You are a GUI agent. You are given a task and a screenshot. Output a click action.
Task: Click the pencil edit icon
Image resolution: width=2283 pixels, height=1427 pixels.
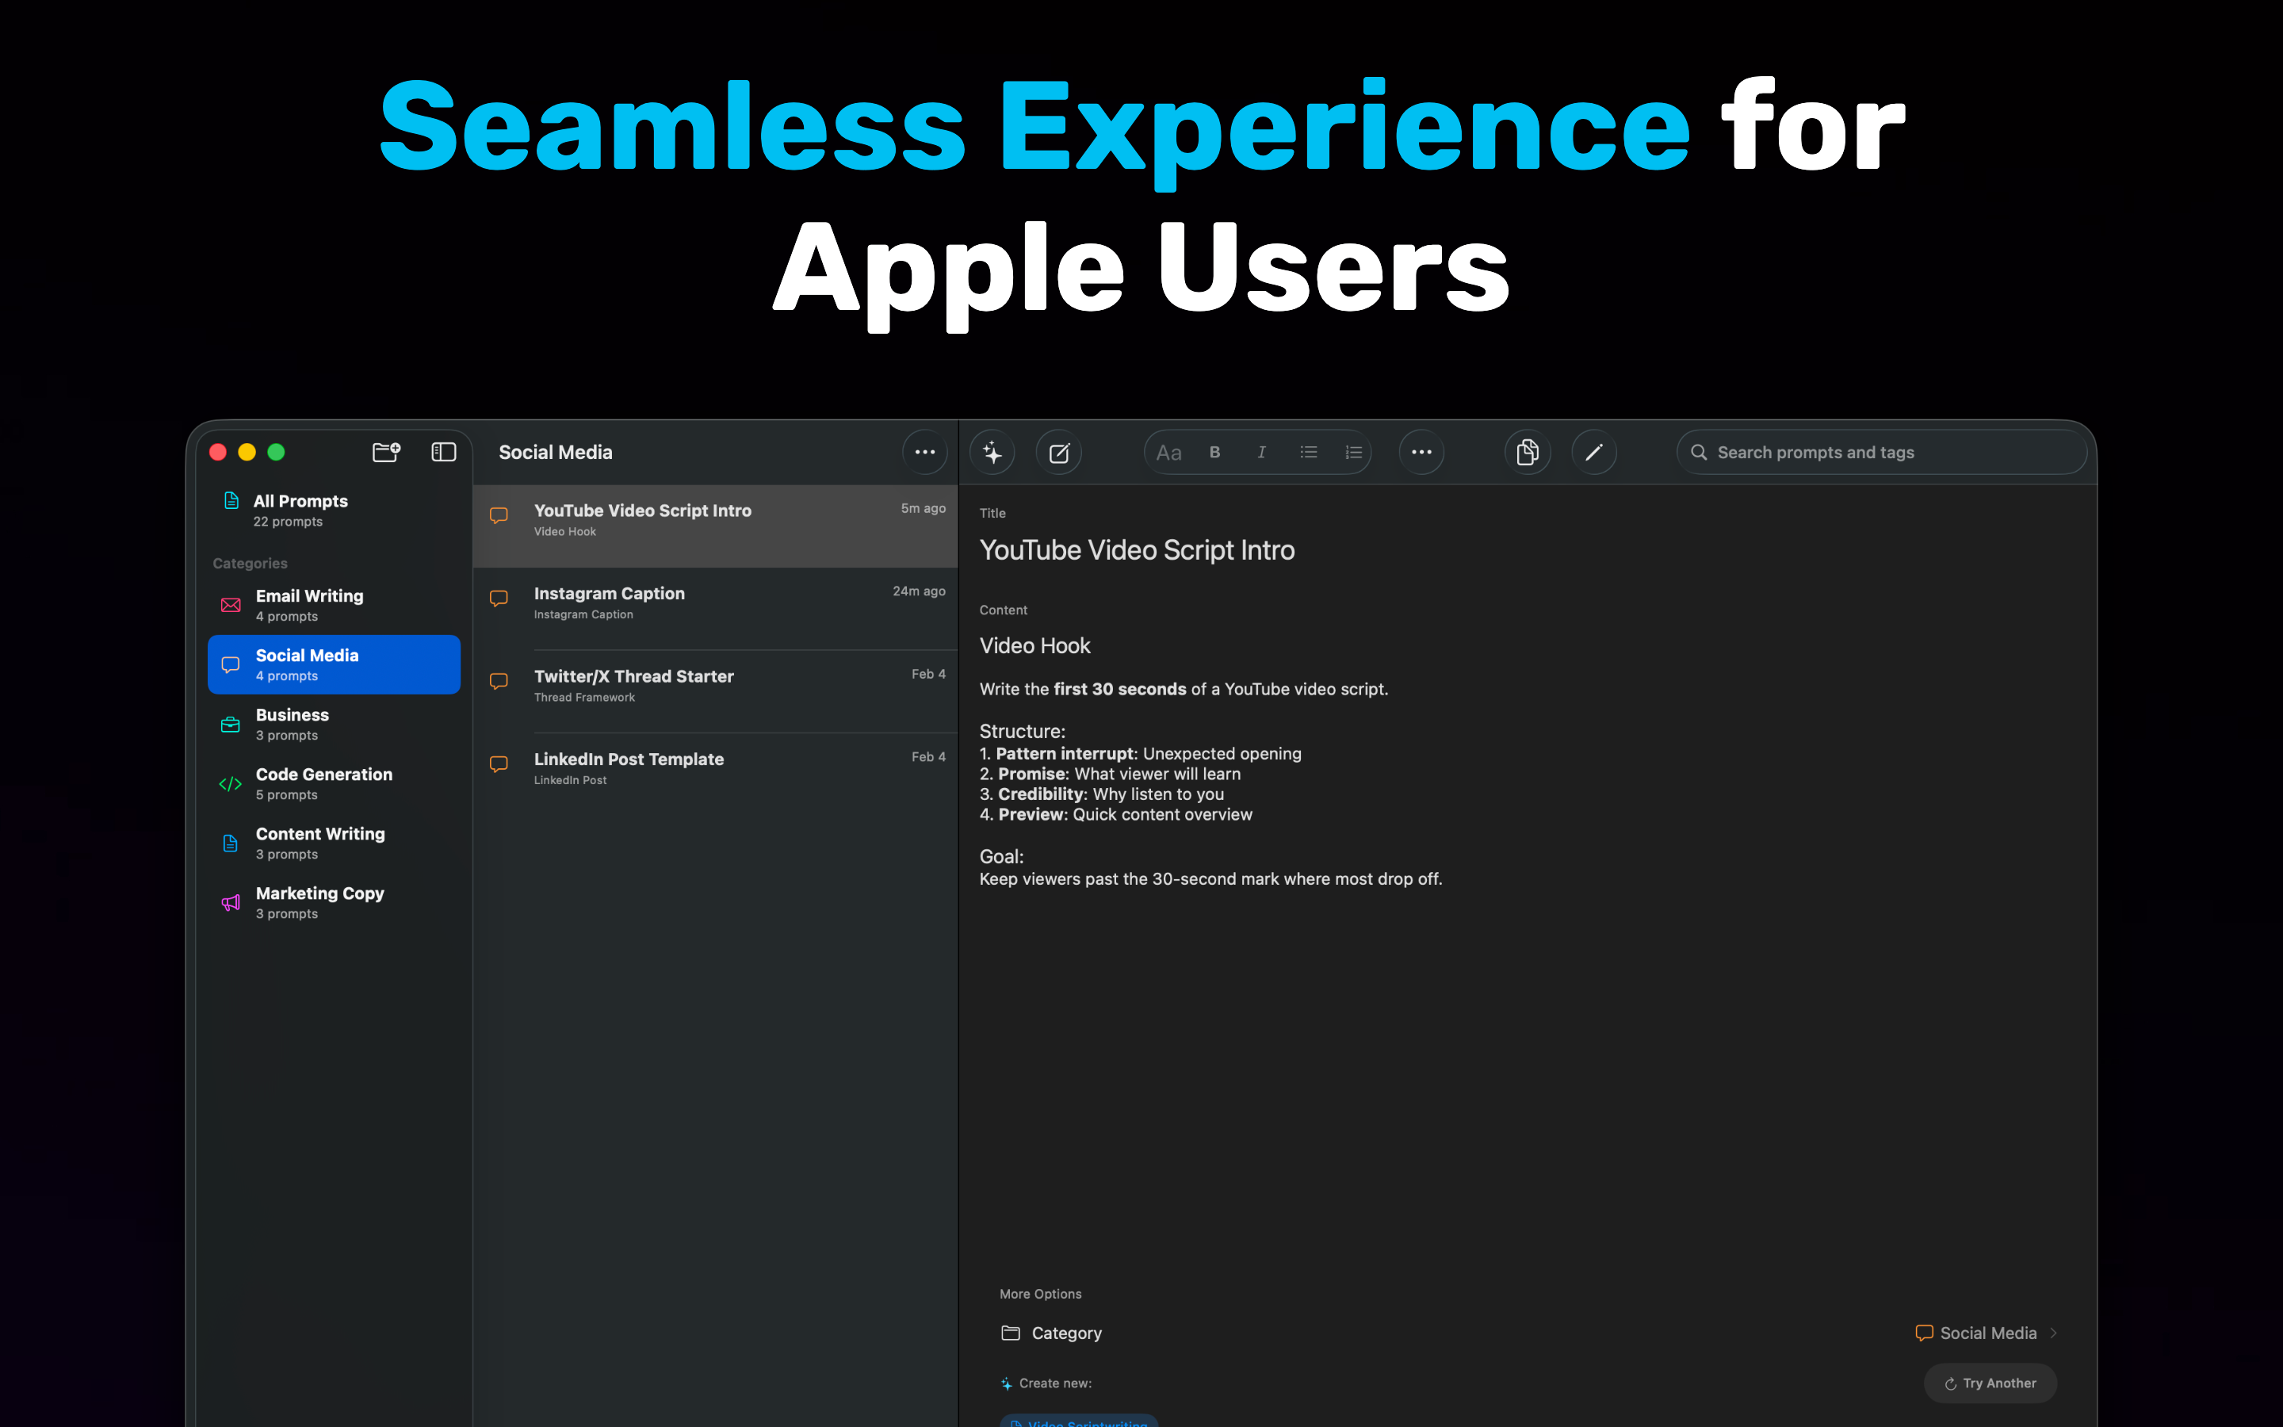(x=1594, y=452)
